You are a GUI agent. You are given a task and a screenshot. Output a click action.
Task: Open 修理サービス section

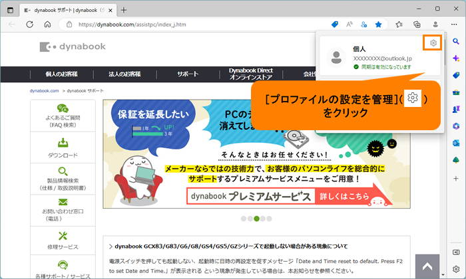63,240
